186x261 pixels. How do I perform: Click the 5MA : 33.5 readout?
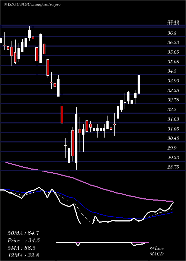[x=22, y=248]
